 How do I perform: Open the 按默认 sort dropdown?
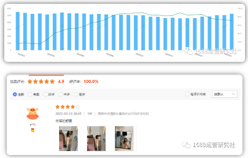coord(225,94)
